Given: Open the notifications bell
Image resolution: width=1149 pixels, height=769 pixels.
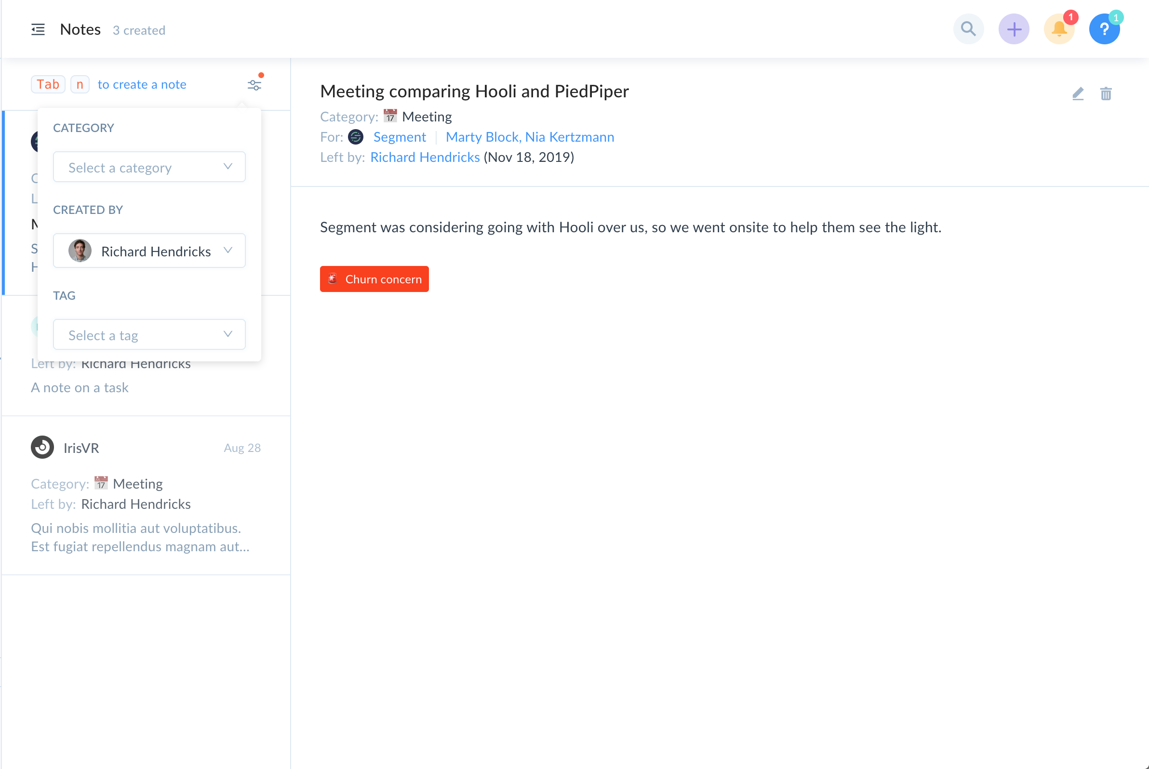Looking at the screenshot, I should coord(1059,29).
